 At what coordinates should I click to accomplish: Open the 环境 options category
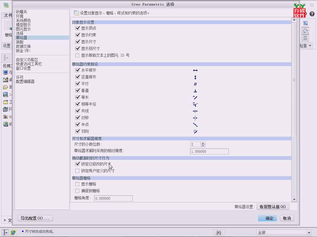point(20,16)
